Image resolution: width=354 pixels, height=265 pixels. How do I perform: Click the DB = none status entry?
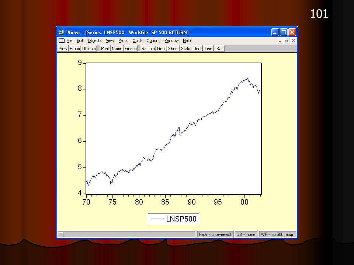(246, 234)
